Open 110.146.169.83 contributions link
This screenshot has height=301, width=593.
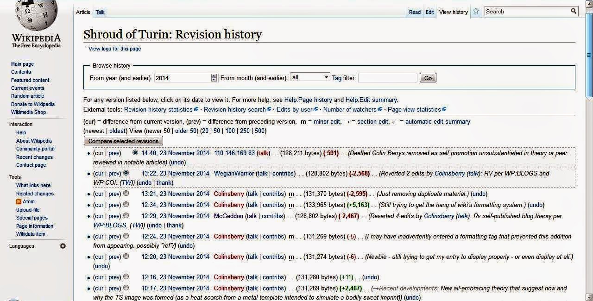(x=234, y=153)
